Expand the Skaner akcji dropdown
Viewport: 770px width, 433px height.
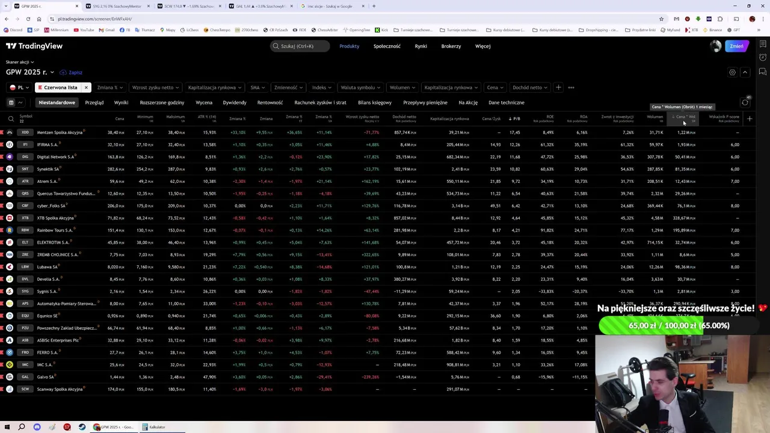point(20,62)
